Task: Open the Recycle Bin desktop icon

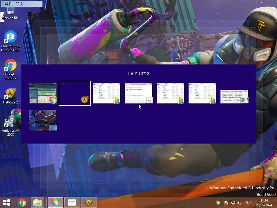Action: click(10, 13)
